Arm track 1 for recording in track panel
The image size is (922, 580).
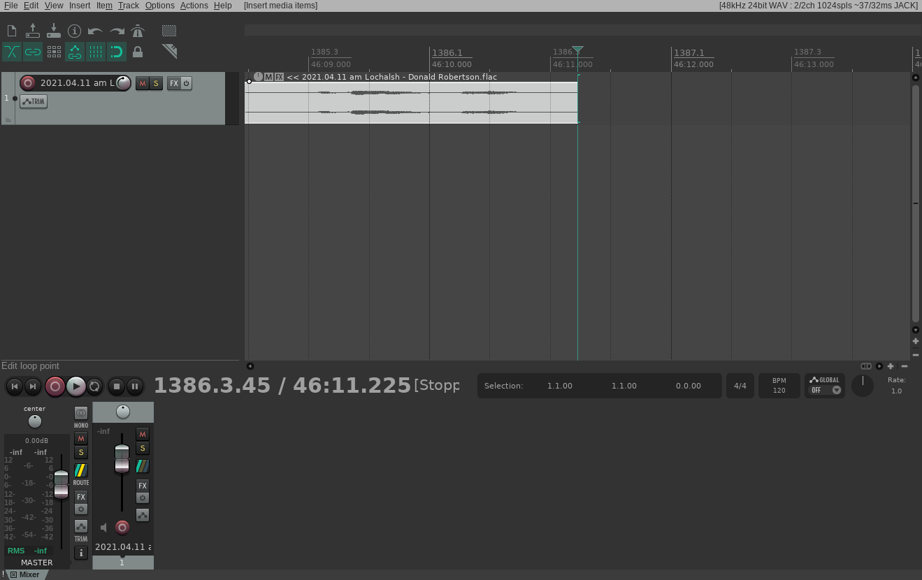[28, 83]
